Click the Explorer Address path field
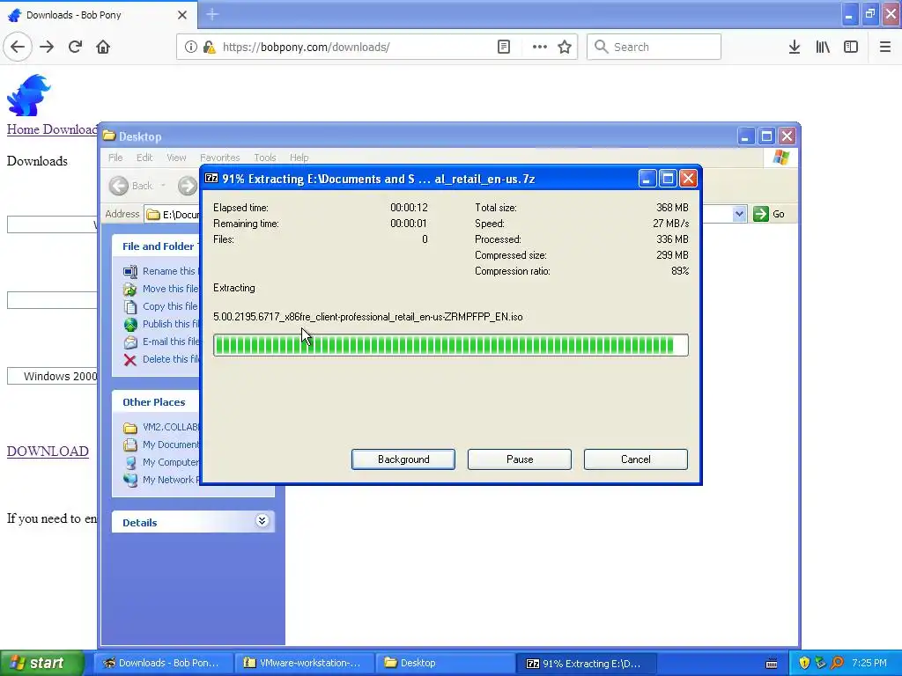 pyautogui.click(x=173, y=215)
